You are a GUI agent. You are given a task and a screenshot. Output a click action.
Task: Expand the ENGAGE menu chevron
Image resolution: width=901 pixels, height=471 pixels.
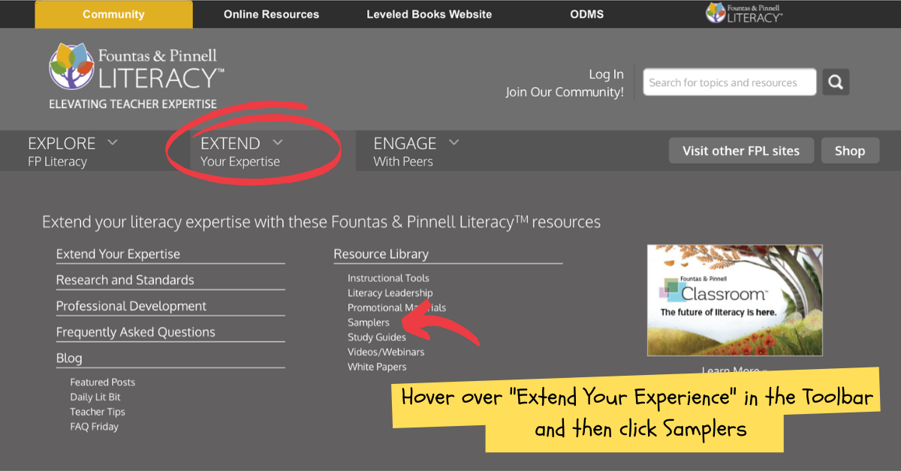coord(454,141)
